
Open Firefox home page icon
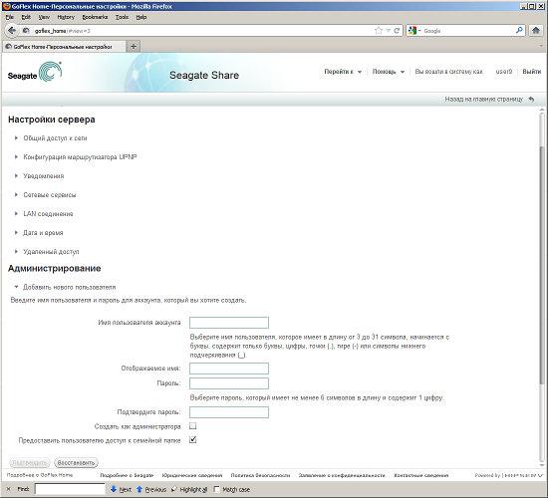(536, 31)
